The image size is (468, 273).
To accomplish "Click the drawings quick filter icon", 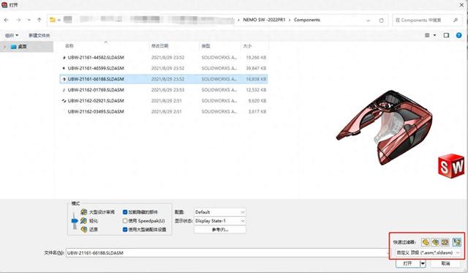I will point(445,242).
